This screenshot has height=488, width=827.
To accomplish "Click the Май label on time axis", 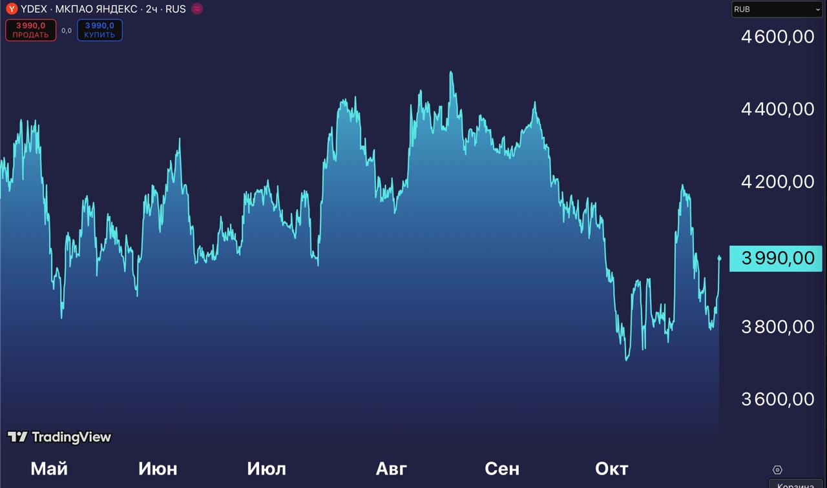I will (49, 469).
